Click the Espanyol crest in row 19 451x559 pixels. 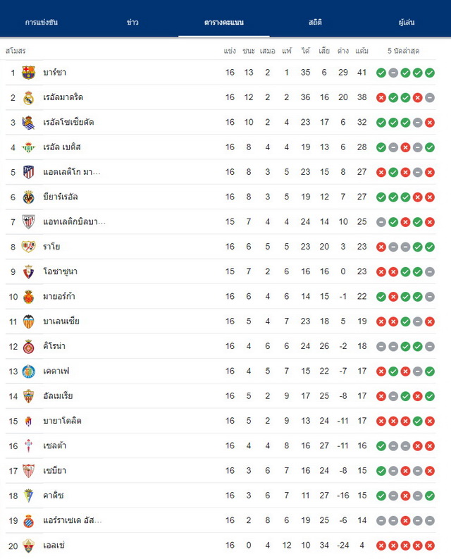coord(28,521)
